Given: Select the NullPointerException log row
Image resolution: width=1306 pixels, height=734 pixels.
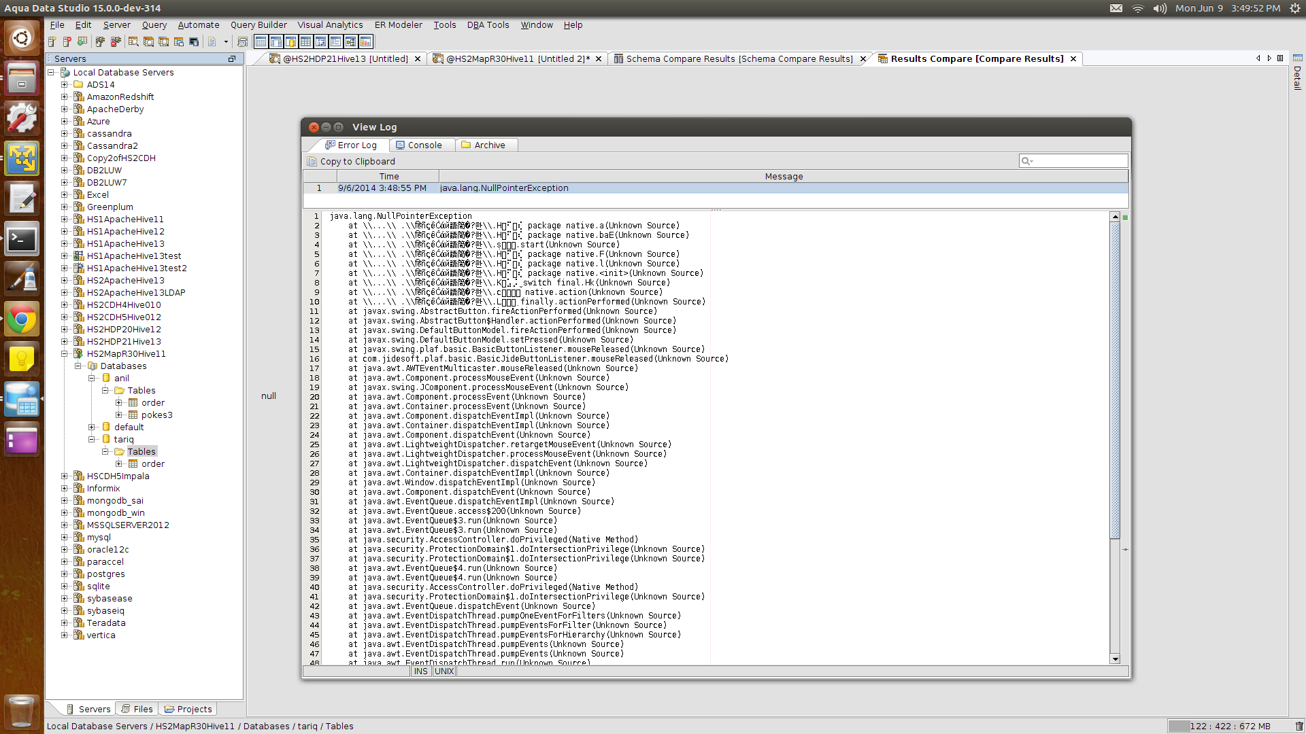Looking at the screenshot, I should tap(503, 188).
